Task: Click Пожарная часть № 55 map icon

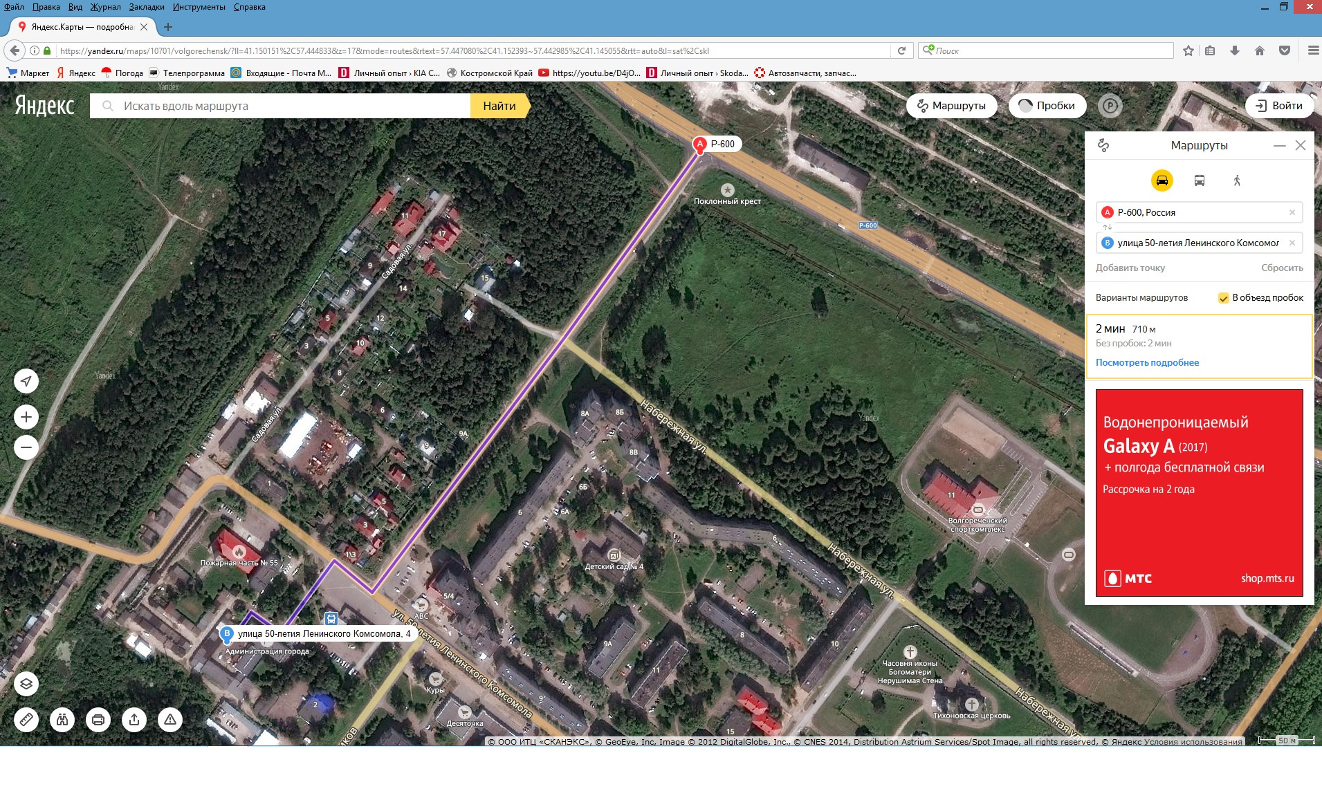Action: coord(239,552)
